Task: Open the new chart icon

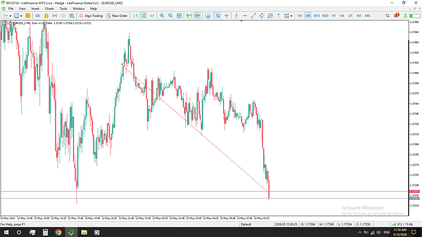Action: point(6,16)
